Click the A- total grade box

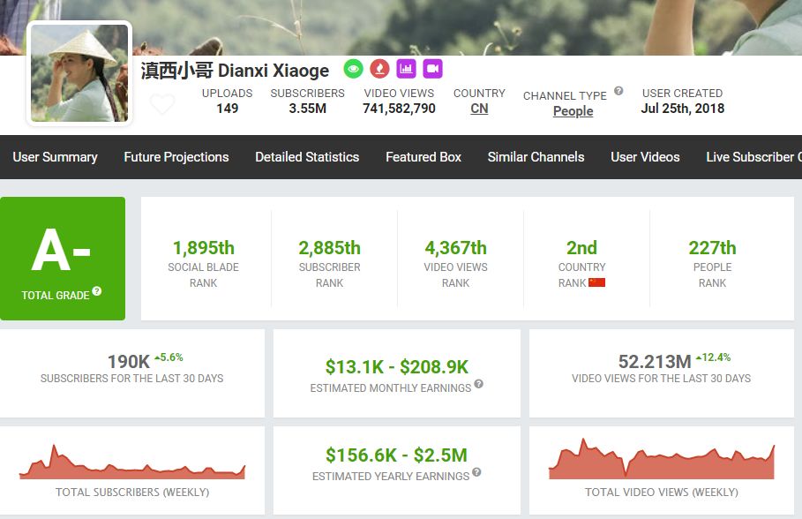[63, 259]
